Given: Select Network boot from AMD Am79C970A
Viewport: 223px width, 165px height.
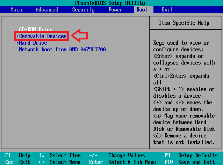Looking at the screenshot, I should [x=62, y=50].
